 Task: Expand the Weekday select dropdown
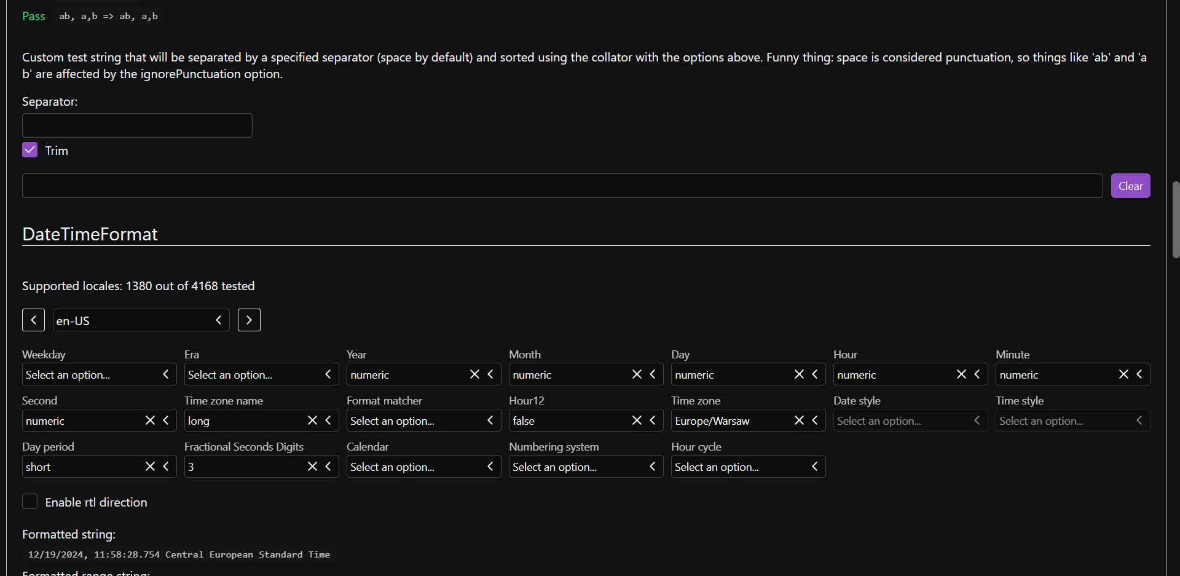click(99, 374)
